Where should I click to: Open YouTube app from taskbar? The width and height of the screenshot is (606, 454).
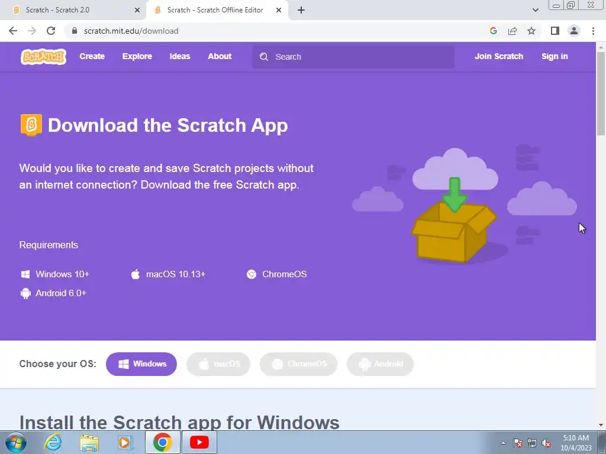(x=199, y=442)
